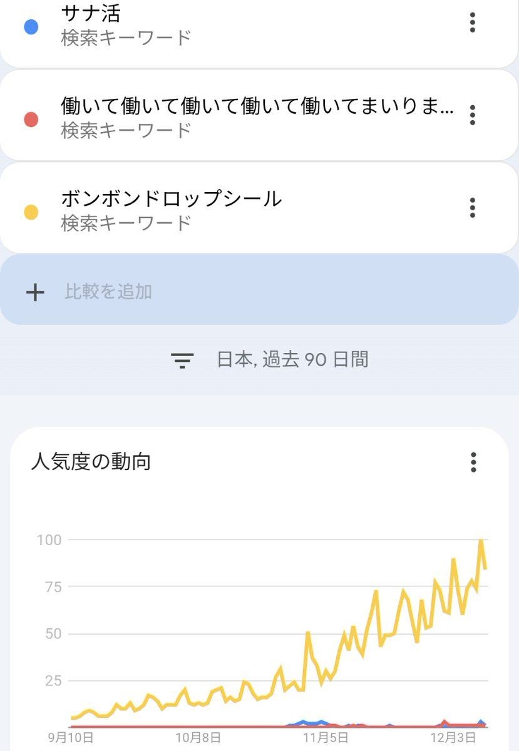The height and width of the screenshot is (751, 519).
Task: Click the red color dot for 働いて term
Action: [30, 120]
